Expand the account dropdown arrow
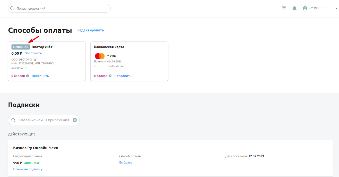 coord(337,8)
